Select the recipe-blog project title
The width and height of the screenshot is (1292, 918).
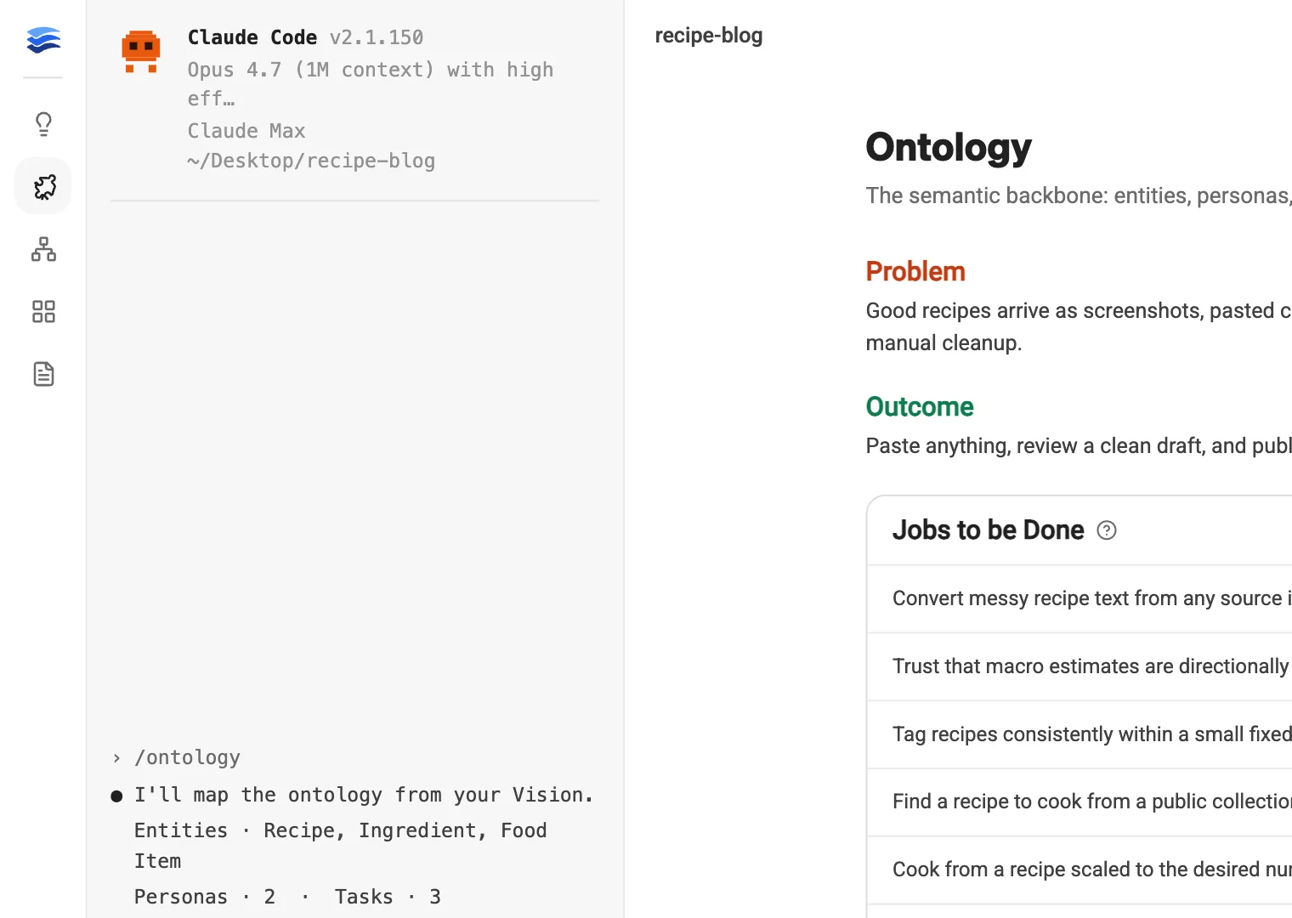(709, 36)
